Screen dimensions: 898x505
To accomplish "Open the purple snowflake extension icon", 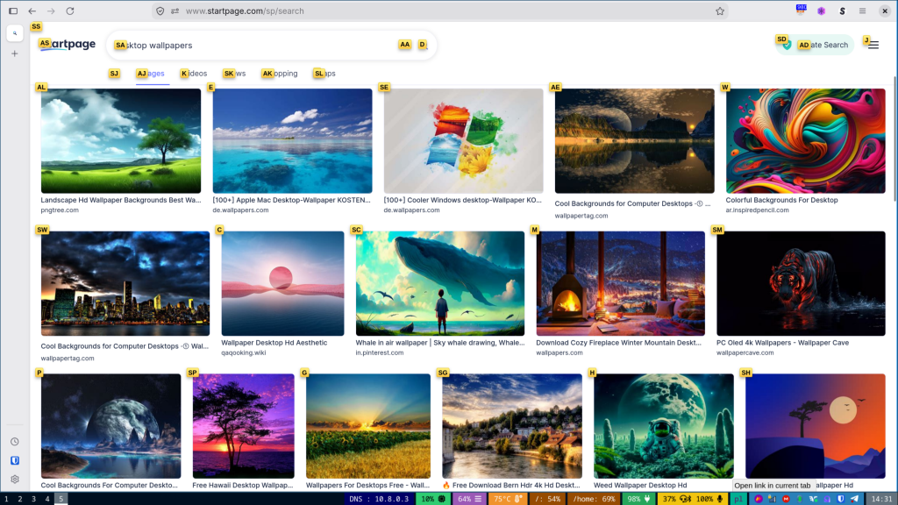I will click(x=821, y=11).
